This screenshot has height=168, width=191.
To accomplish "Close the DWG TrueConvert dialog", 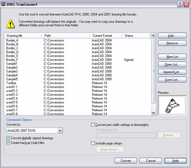I will [x=186, y=4].
